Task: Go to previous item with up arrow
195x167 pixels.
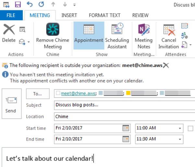Action: [x=53, y=5]
